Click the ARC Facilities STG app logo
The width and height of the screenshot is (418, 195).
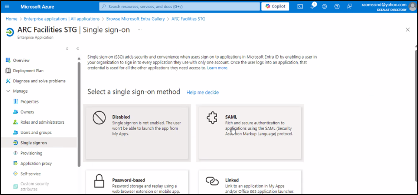(10, 32)
